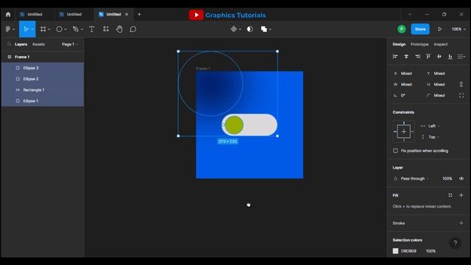Select the Frame tool
The image size is (471, 265).
pyautogui.click(x=43, y=29)
